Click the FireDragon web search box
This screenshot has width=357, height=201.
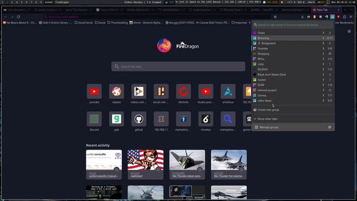(x=178, y=66)
